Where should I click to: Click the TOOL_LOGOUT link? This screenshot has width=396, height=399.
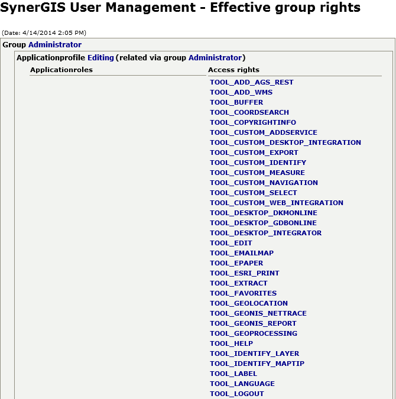coord(237,394)
